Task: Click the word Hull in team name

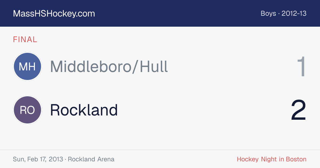Action: (x=154, y=66)
